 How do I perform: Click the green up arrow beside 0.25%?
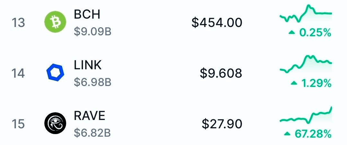coord(292,32)
